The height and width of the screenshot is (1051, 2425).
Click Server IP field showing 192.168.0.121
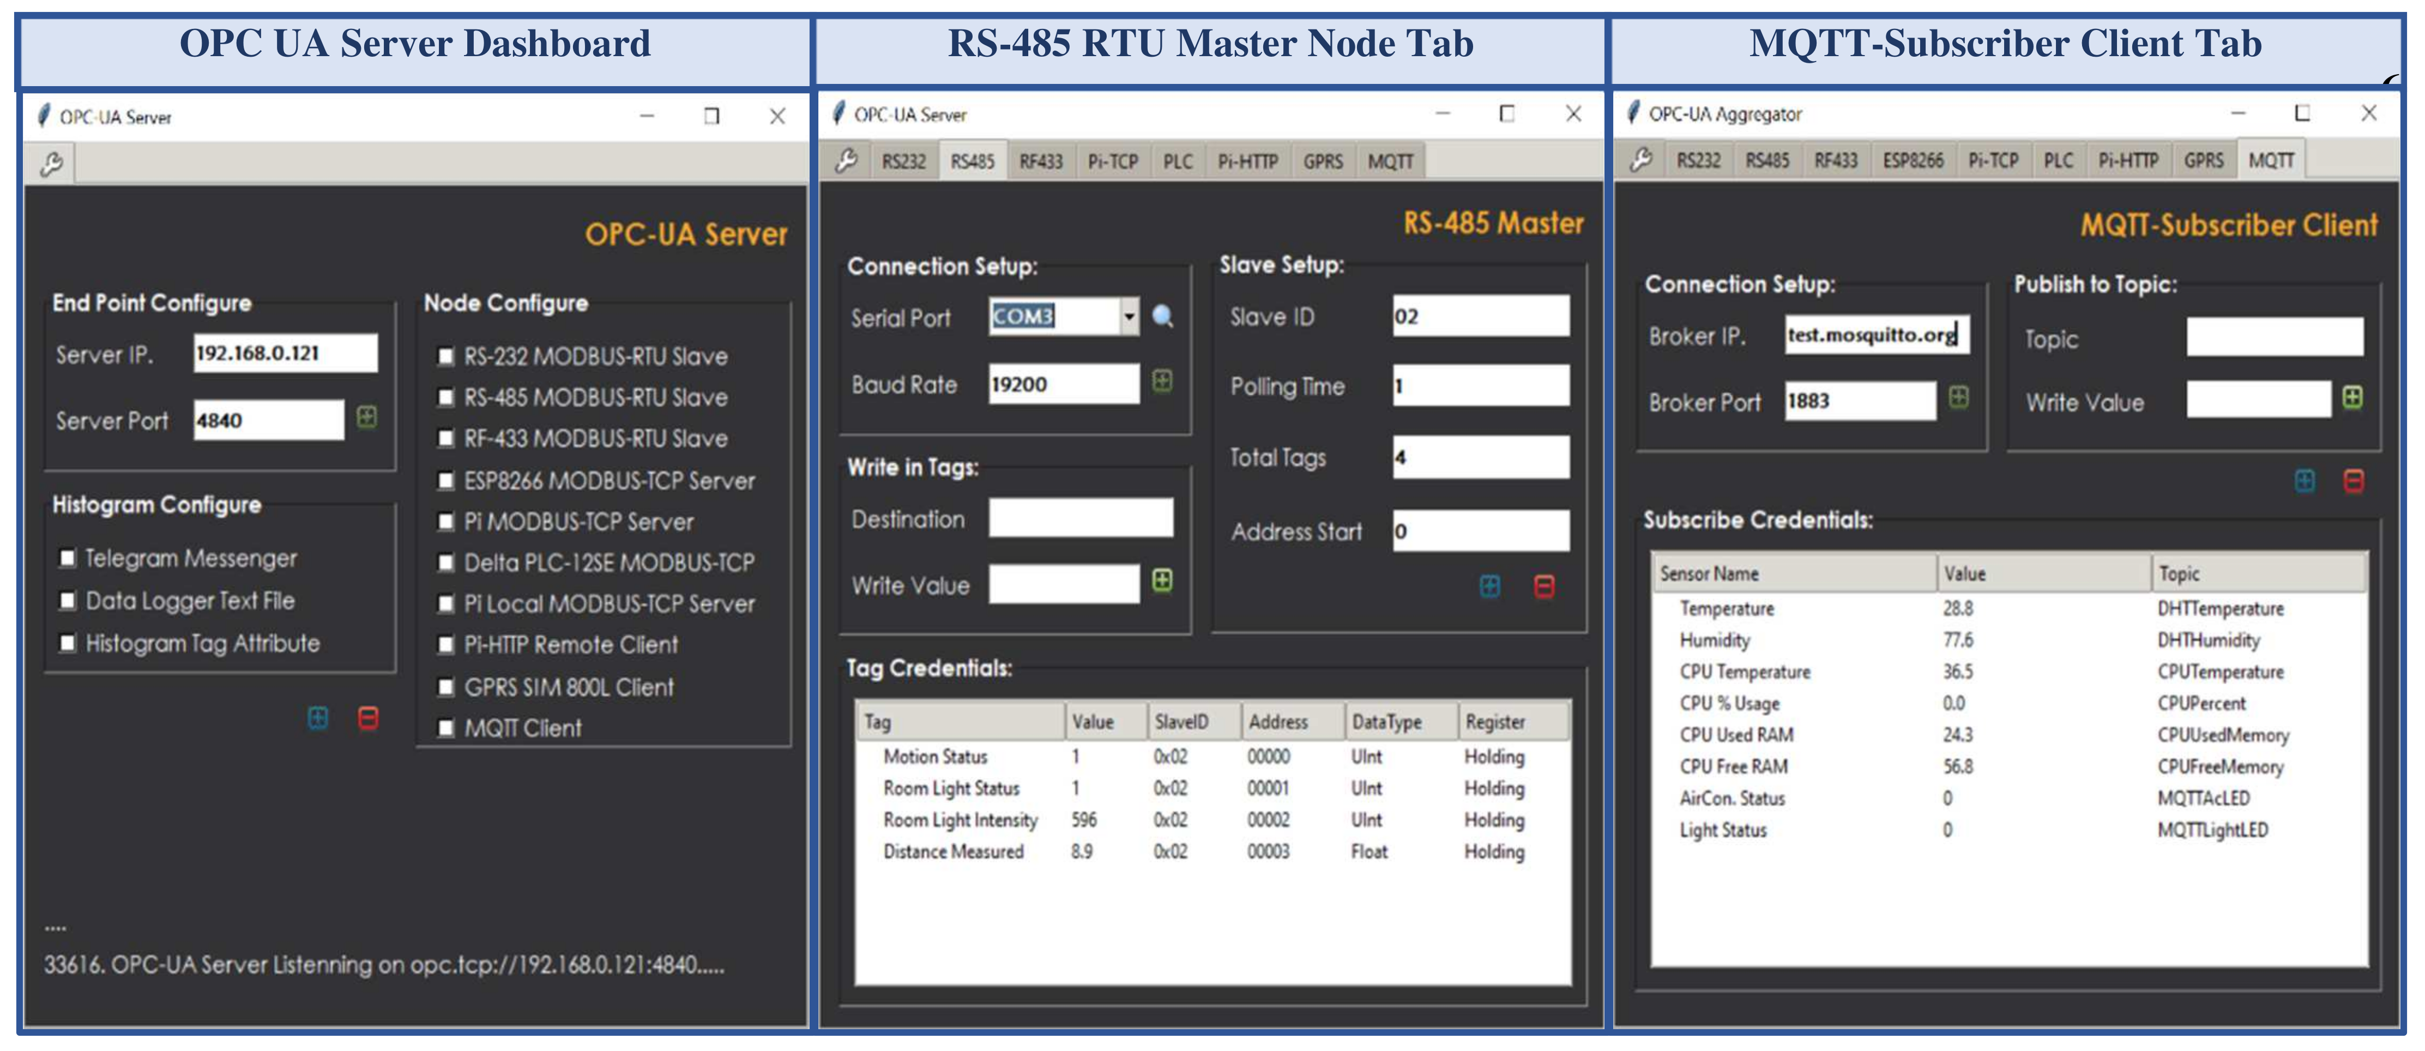[285, 353]
